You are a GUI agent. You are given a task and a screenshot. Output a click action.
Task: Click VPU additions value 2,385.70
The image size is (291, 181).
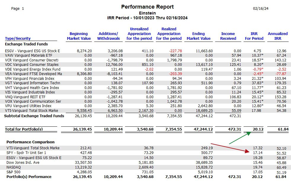(115, 106)
